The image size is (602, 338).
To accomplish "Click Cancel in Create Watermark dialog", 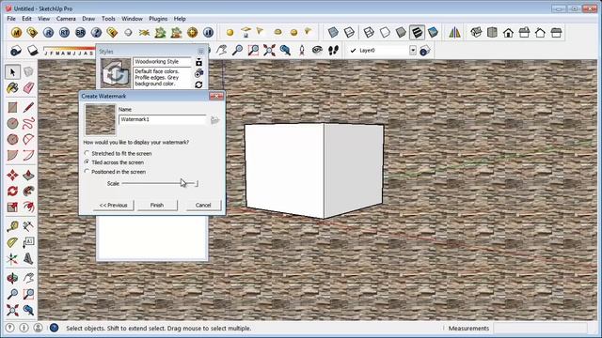I will [203, 205].
